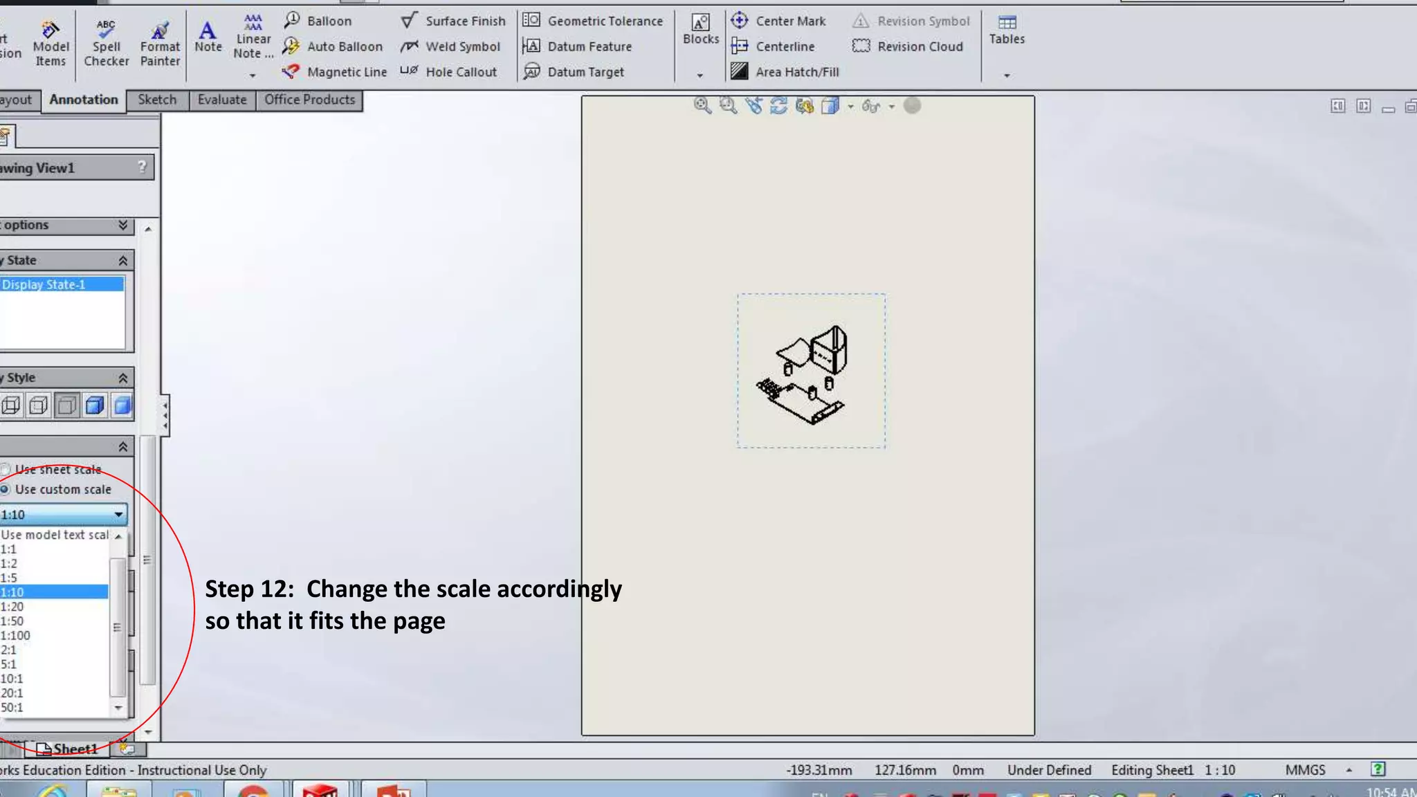Collapse the Display Style section
The width and height of the screenshot is (1417, 797).
122,378
